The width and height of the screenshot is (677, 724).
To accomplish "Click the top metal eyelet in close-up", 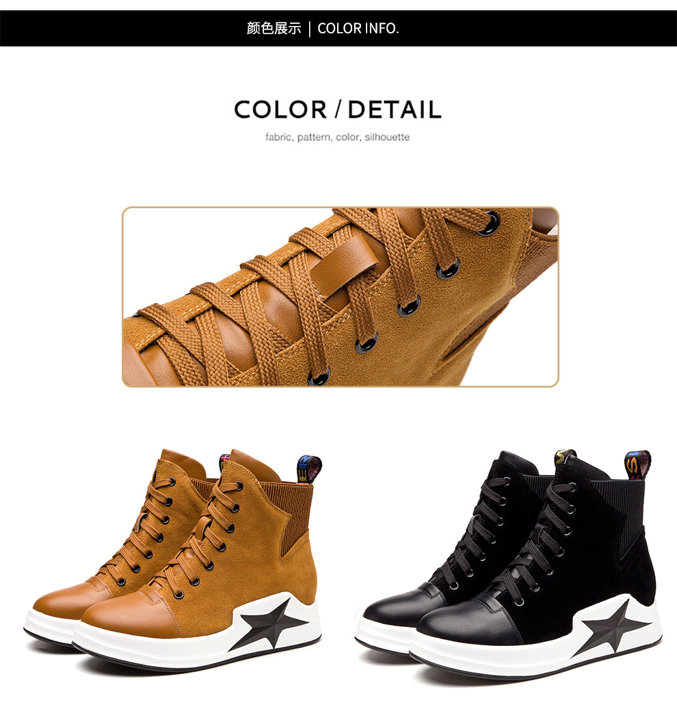I will point(490,224).
